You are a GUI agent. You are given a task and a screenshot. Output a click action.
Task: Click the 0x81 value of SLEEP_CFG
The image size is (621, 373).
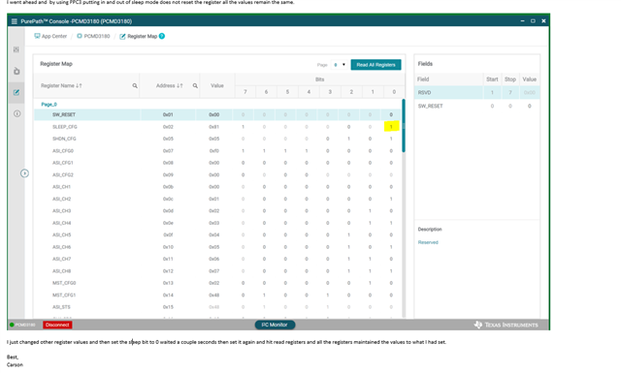213,127
